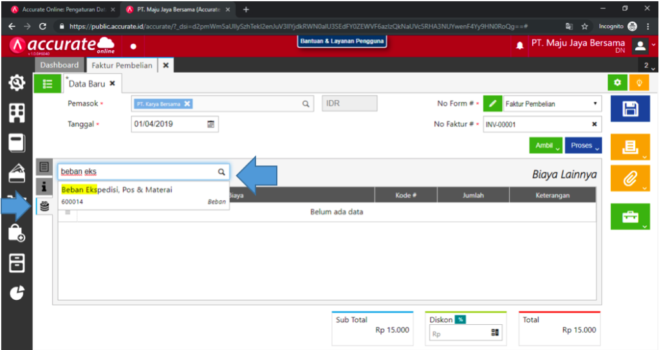This screenshot has width=659, height=350.
Task: Click the green gear settings button
Action: point(617,83)
